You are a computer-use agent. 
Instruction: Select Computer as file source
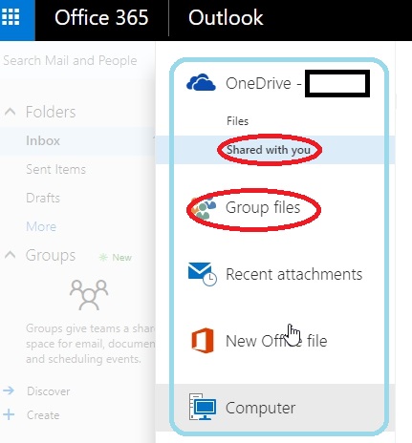coord(260,408)
